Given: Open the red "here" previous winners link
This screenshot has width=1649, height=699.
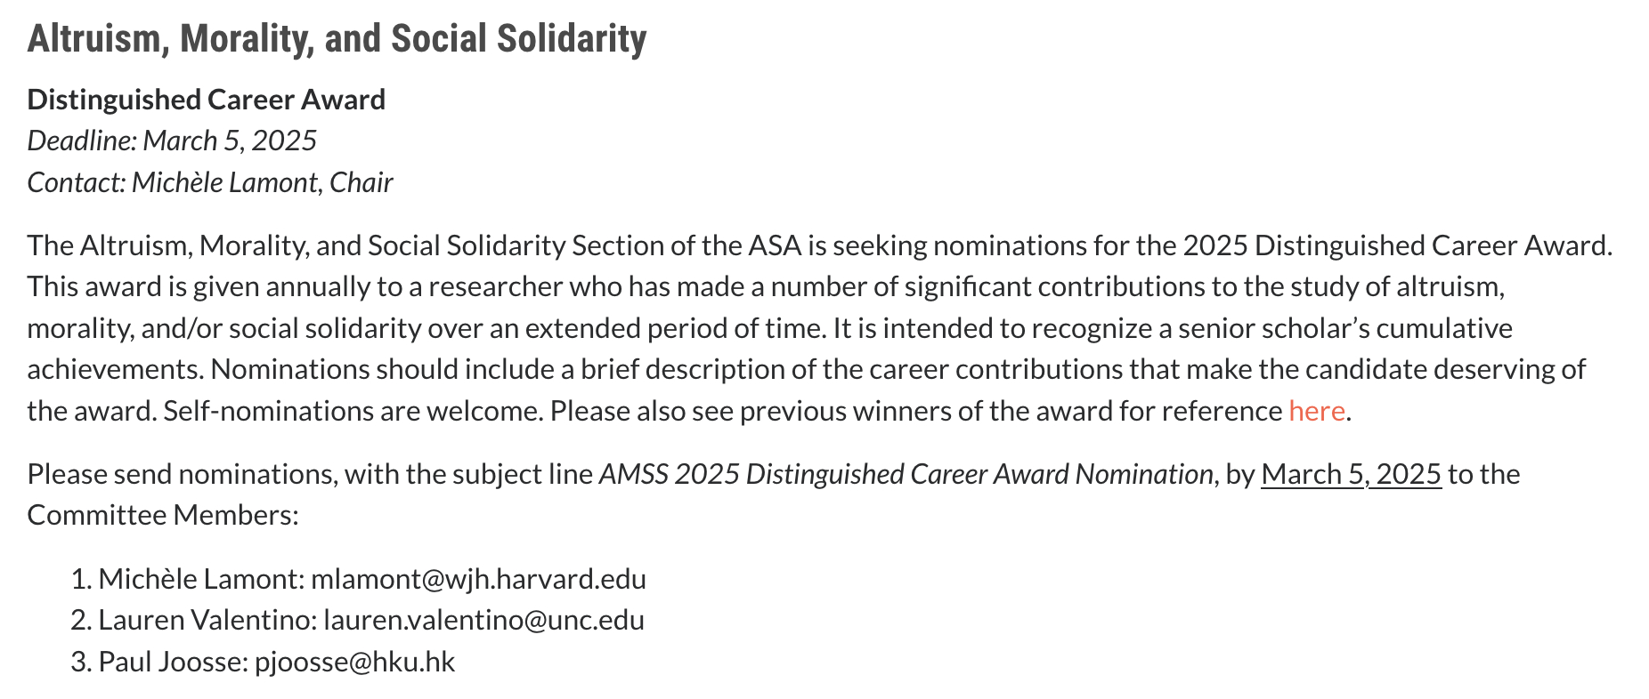Looking at the screenshot, I should (x=1316, y=411).
